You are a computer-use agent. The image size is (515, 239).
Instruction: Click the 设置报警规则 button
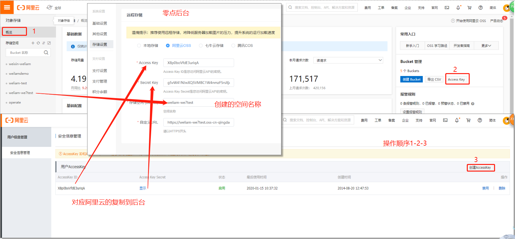tap(412, 112)
